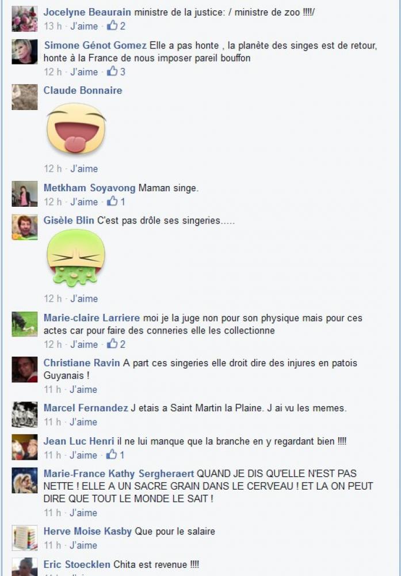
Task: Click the green vomiting sticker from Gisèle Blin
Action: pos(76,257)
